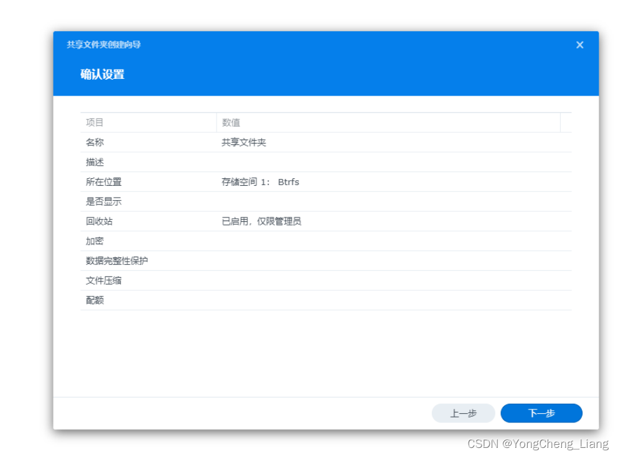Close the shared folder creation wizard

click(x=579, y=45)
